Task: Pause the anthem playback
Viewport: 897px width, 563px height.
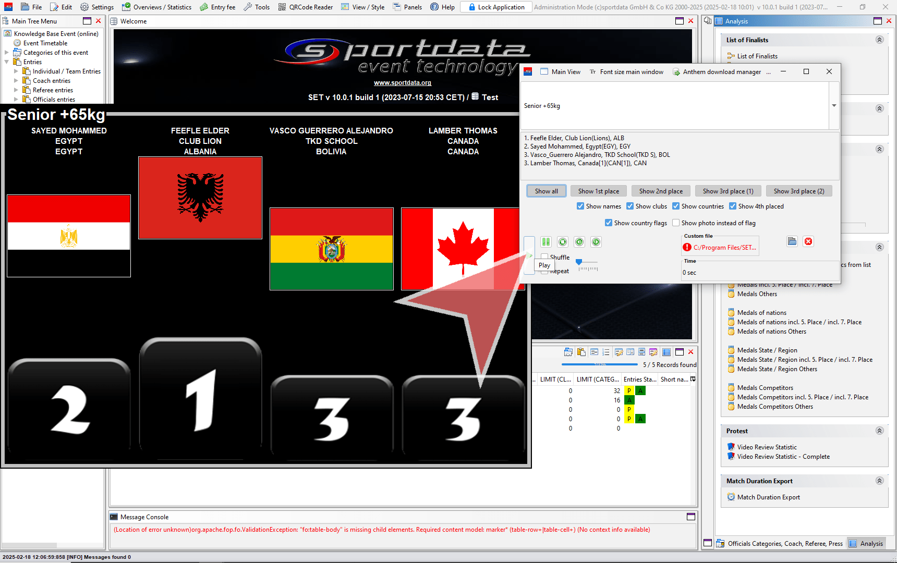Action: 546,242
